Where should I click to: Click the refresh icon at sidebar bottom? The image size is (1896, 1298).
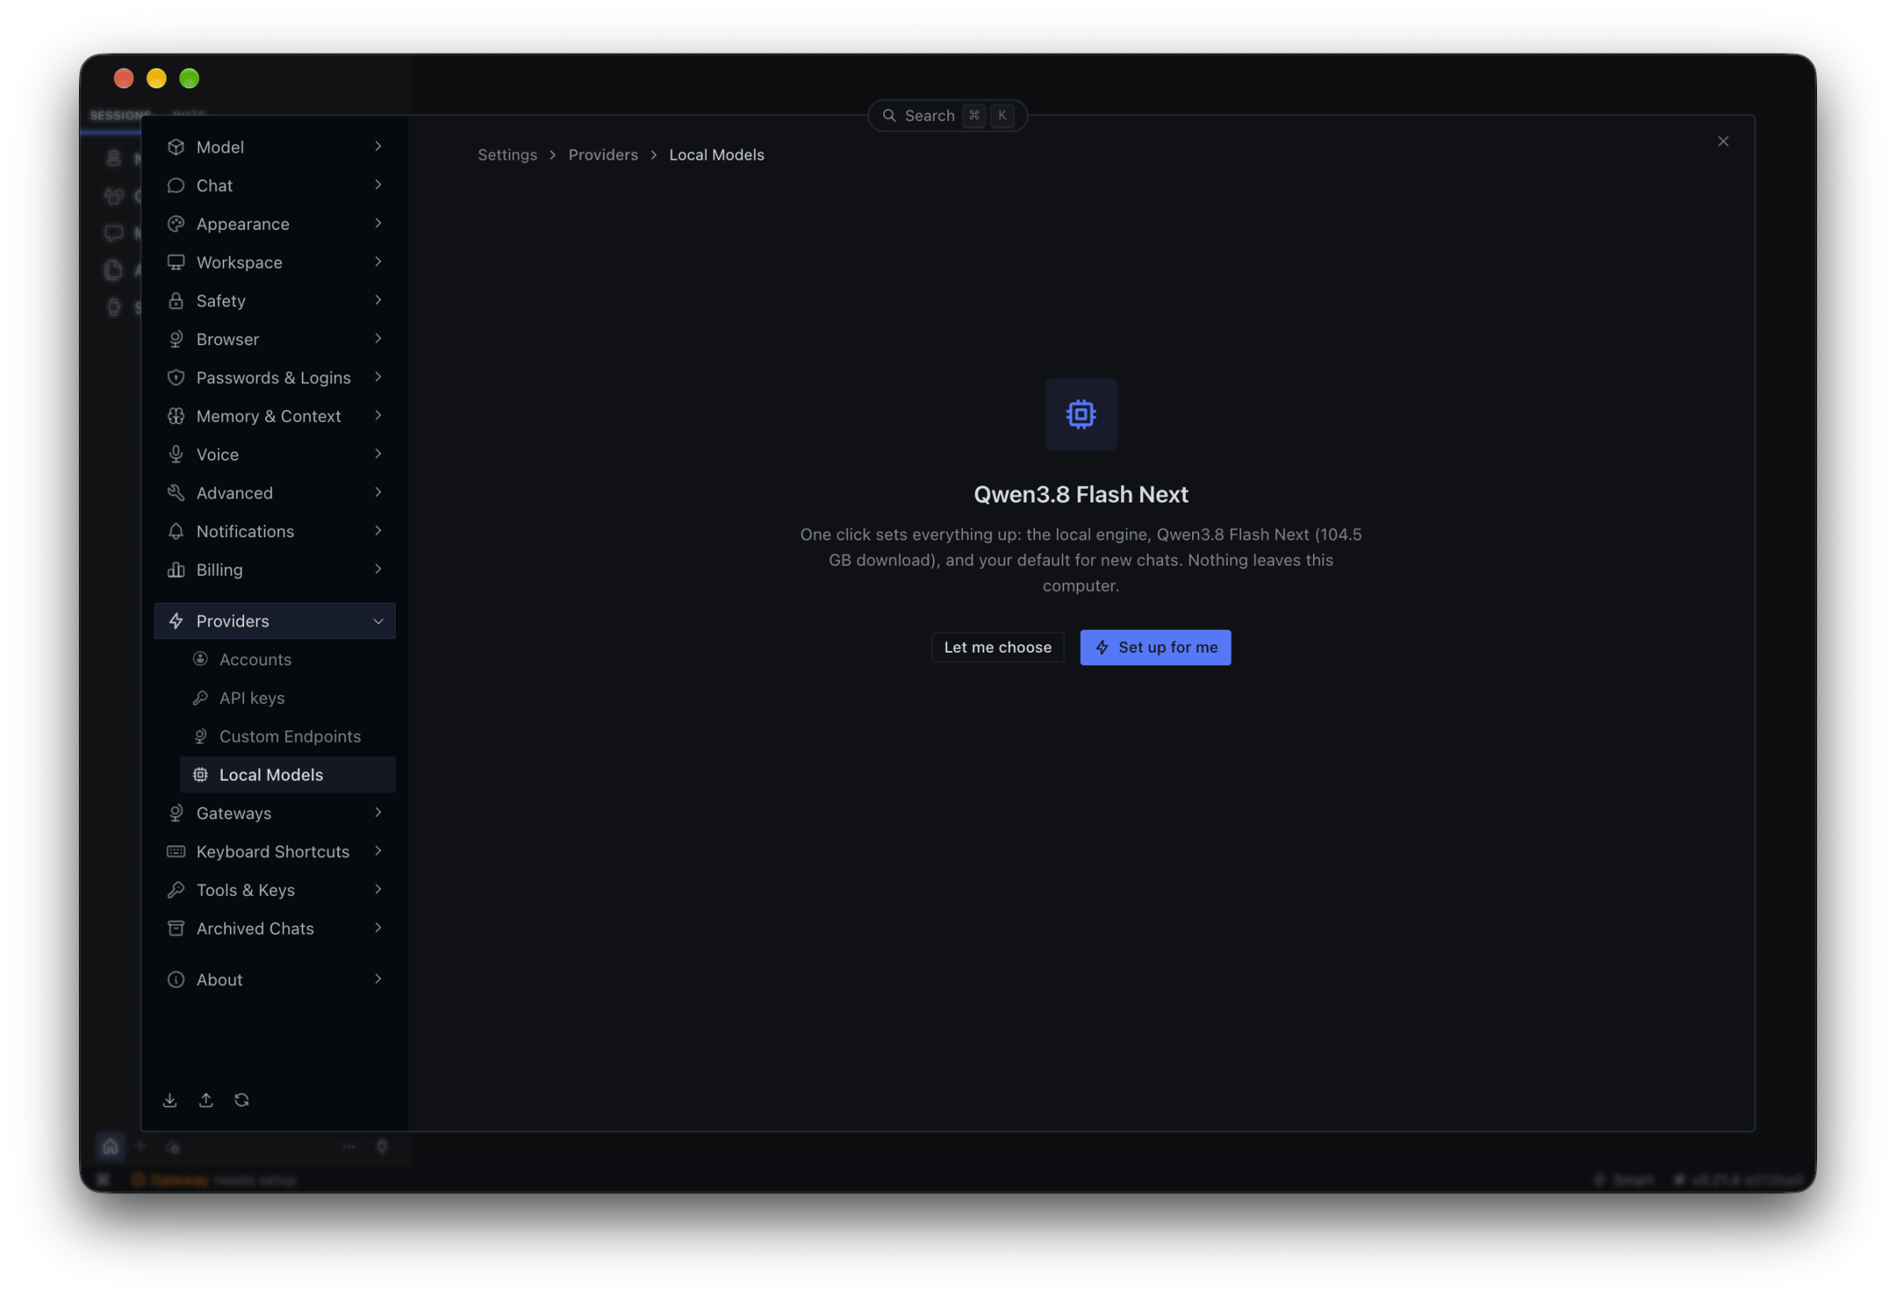(x=242, y=1100)
